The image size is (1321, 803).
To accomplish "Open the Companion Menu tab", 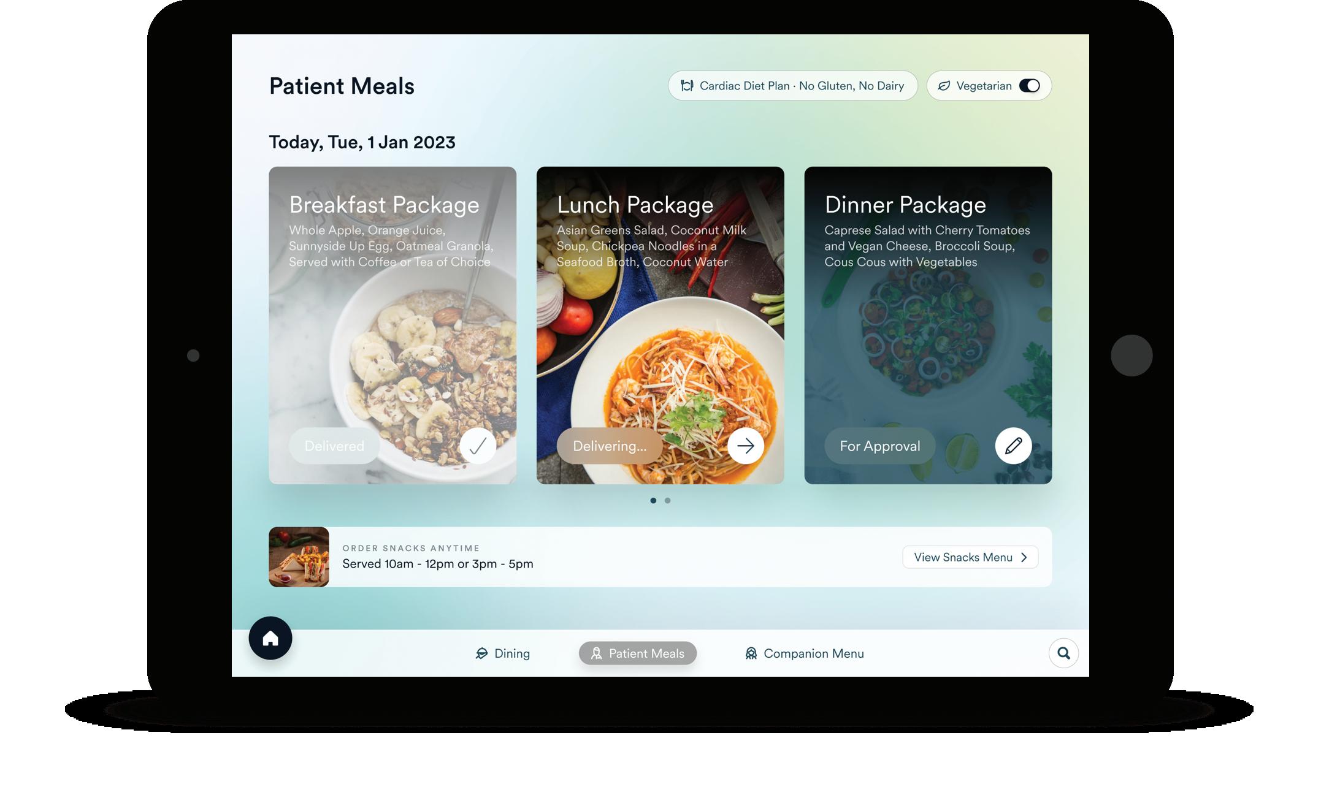I will (x=804, y=653).
